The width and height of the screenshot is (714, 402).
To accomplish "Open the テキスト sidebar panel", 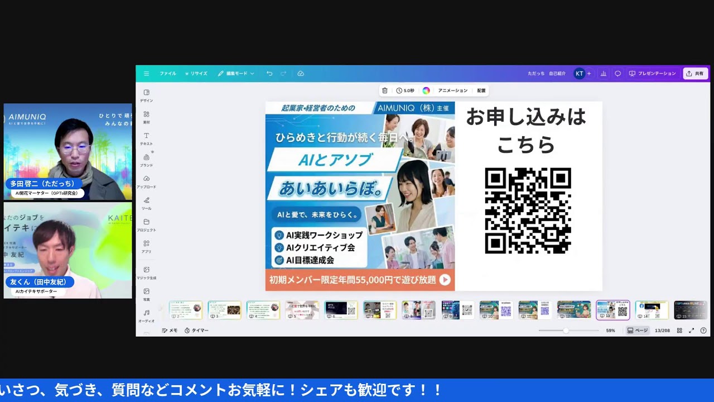I will (x=146, y=139).
